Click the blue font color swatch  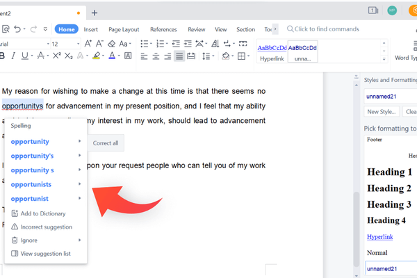click(112, 56)
